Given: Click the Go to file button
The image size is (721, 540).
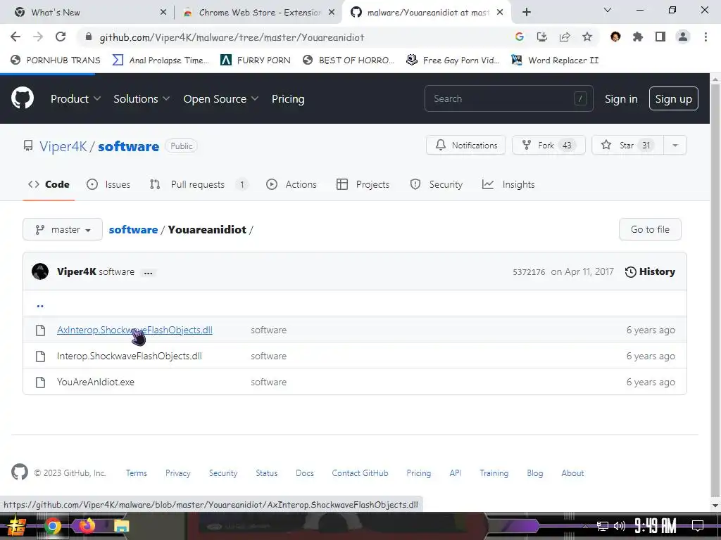Looking at the screenshot, I should [650, 229].
